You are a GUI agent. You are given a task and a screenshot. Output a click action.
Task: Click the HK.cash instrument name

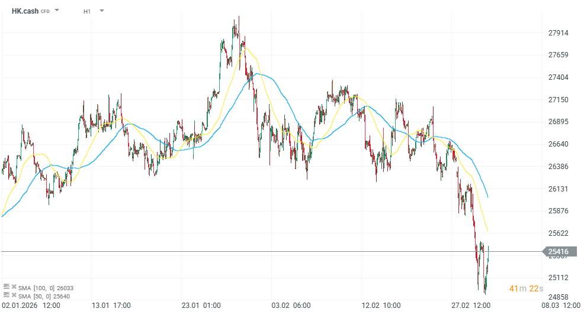[x=25, y=11]
